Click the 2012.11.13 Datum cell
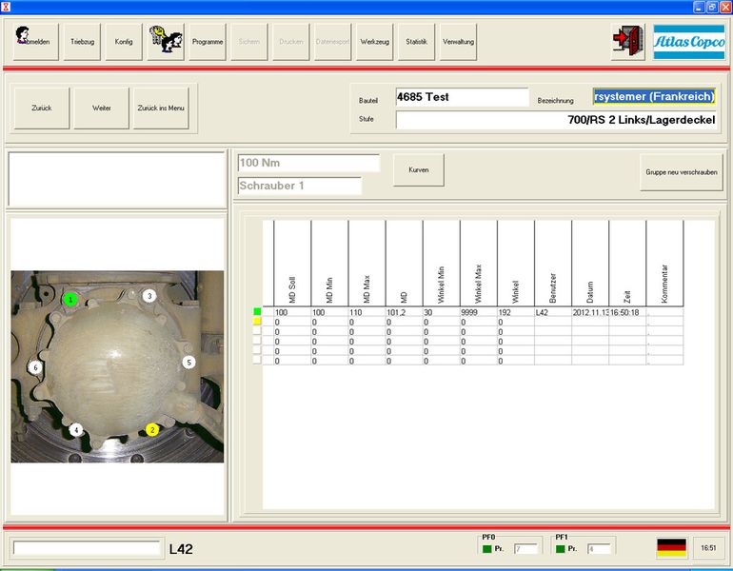The width and height of the screenshot is (733, 571). [590, 312]
